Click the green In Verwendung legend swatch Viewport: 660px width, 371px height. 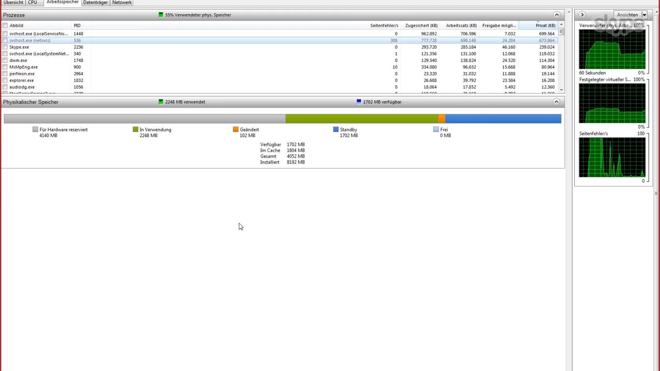click(x=135, y=130)
